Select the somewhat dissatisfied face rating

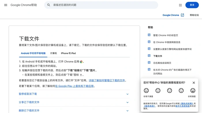pos(158,90)
